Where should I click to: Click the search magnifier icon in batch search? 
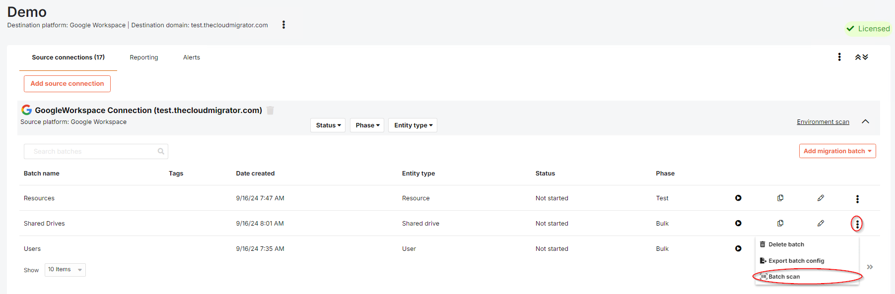point(161,151)
